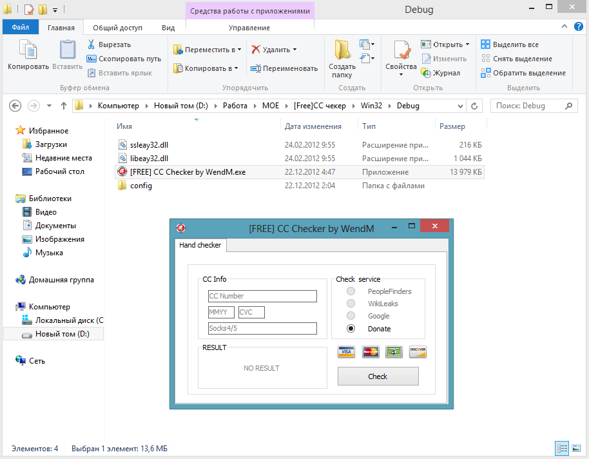
Task: Click MOE in the address breadcrumb
Action: (271, 106)
